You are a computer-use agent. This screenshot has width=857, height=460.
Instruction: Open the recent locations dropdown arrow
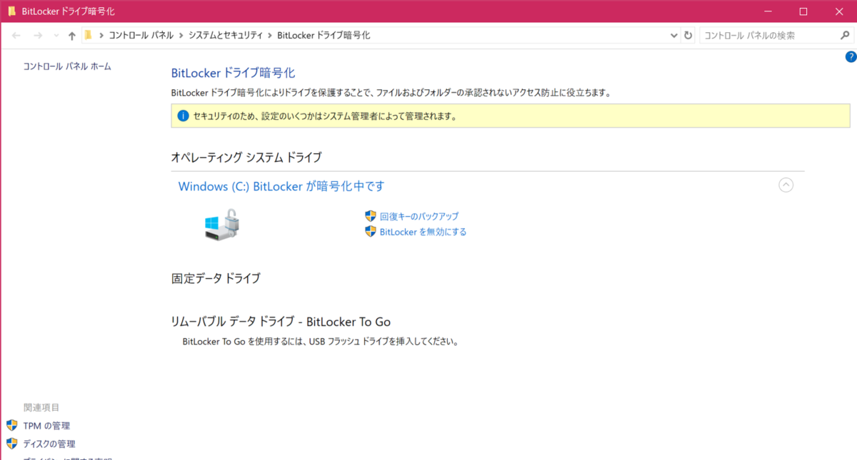tap(56, 36)
